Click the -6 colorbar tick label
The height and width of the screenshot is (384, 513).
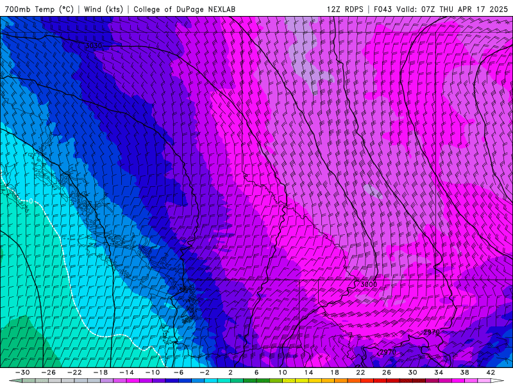tap(179, 372)
